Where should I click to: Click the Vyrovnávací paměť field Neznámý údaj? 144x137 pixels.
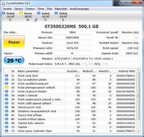(130, 32)
